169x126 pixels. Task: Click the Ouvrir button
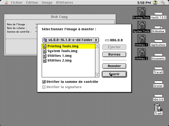click(114, 74)
